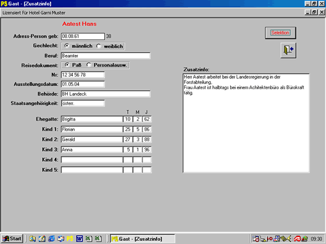The width and height of the screenshot is (326, 244).
Task: Click Ehegatte year field showing 62
Action: (x=147, y=119)
